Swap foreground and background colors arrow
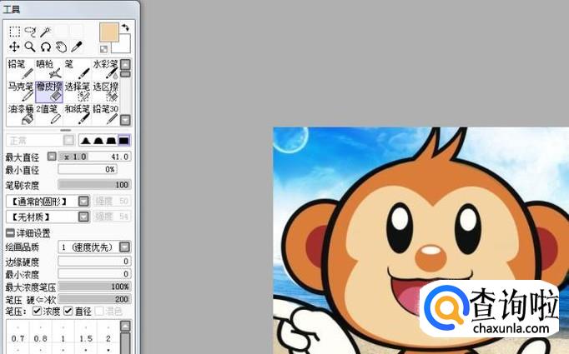Viewport: 569px width, 354px height. (125, 27)
